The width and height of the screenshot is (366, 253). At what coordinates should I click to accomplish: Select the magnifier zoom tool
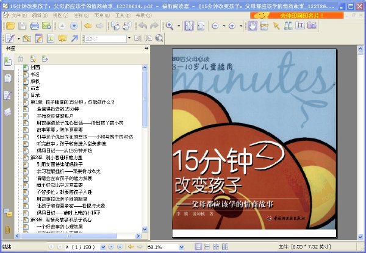[170, 26]
